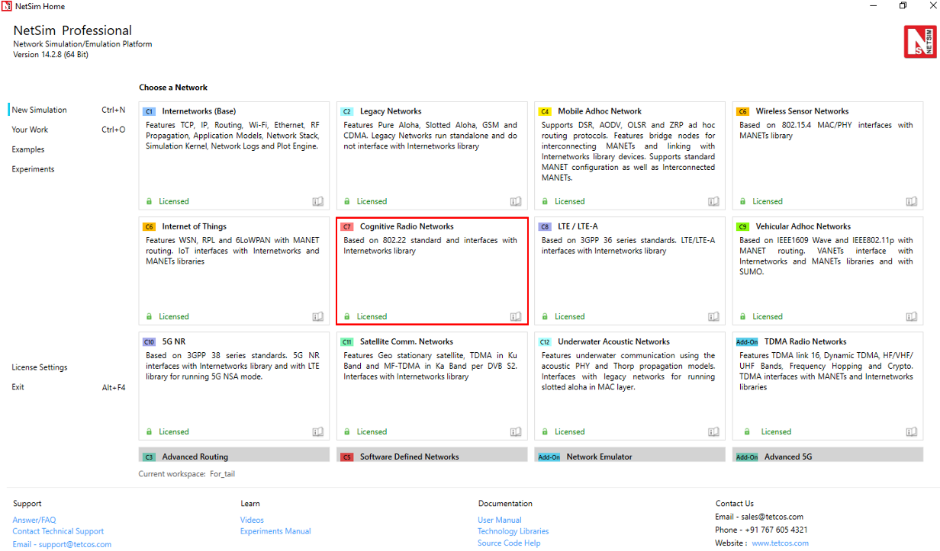Screen dimensions: 940x551
Task: Open the Technology Libraries documentation link
Action: [513, 531]
